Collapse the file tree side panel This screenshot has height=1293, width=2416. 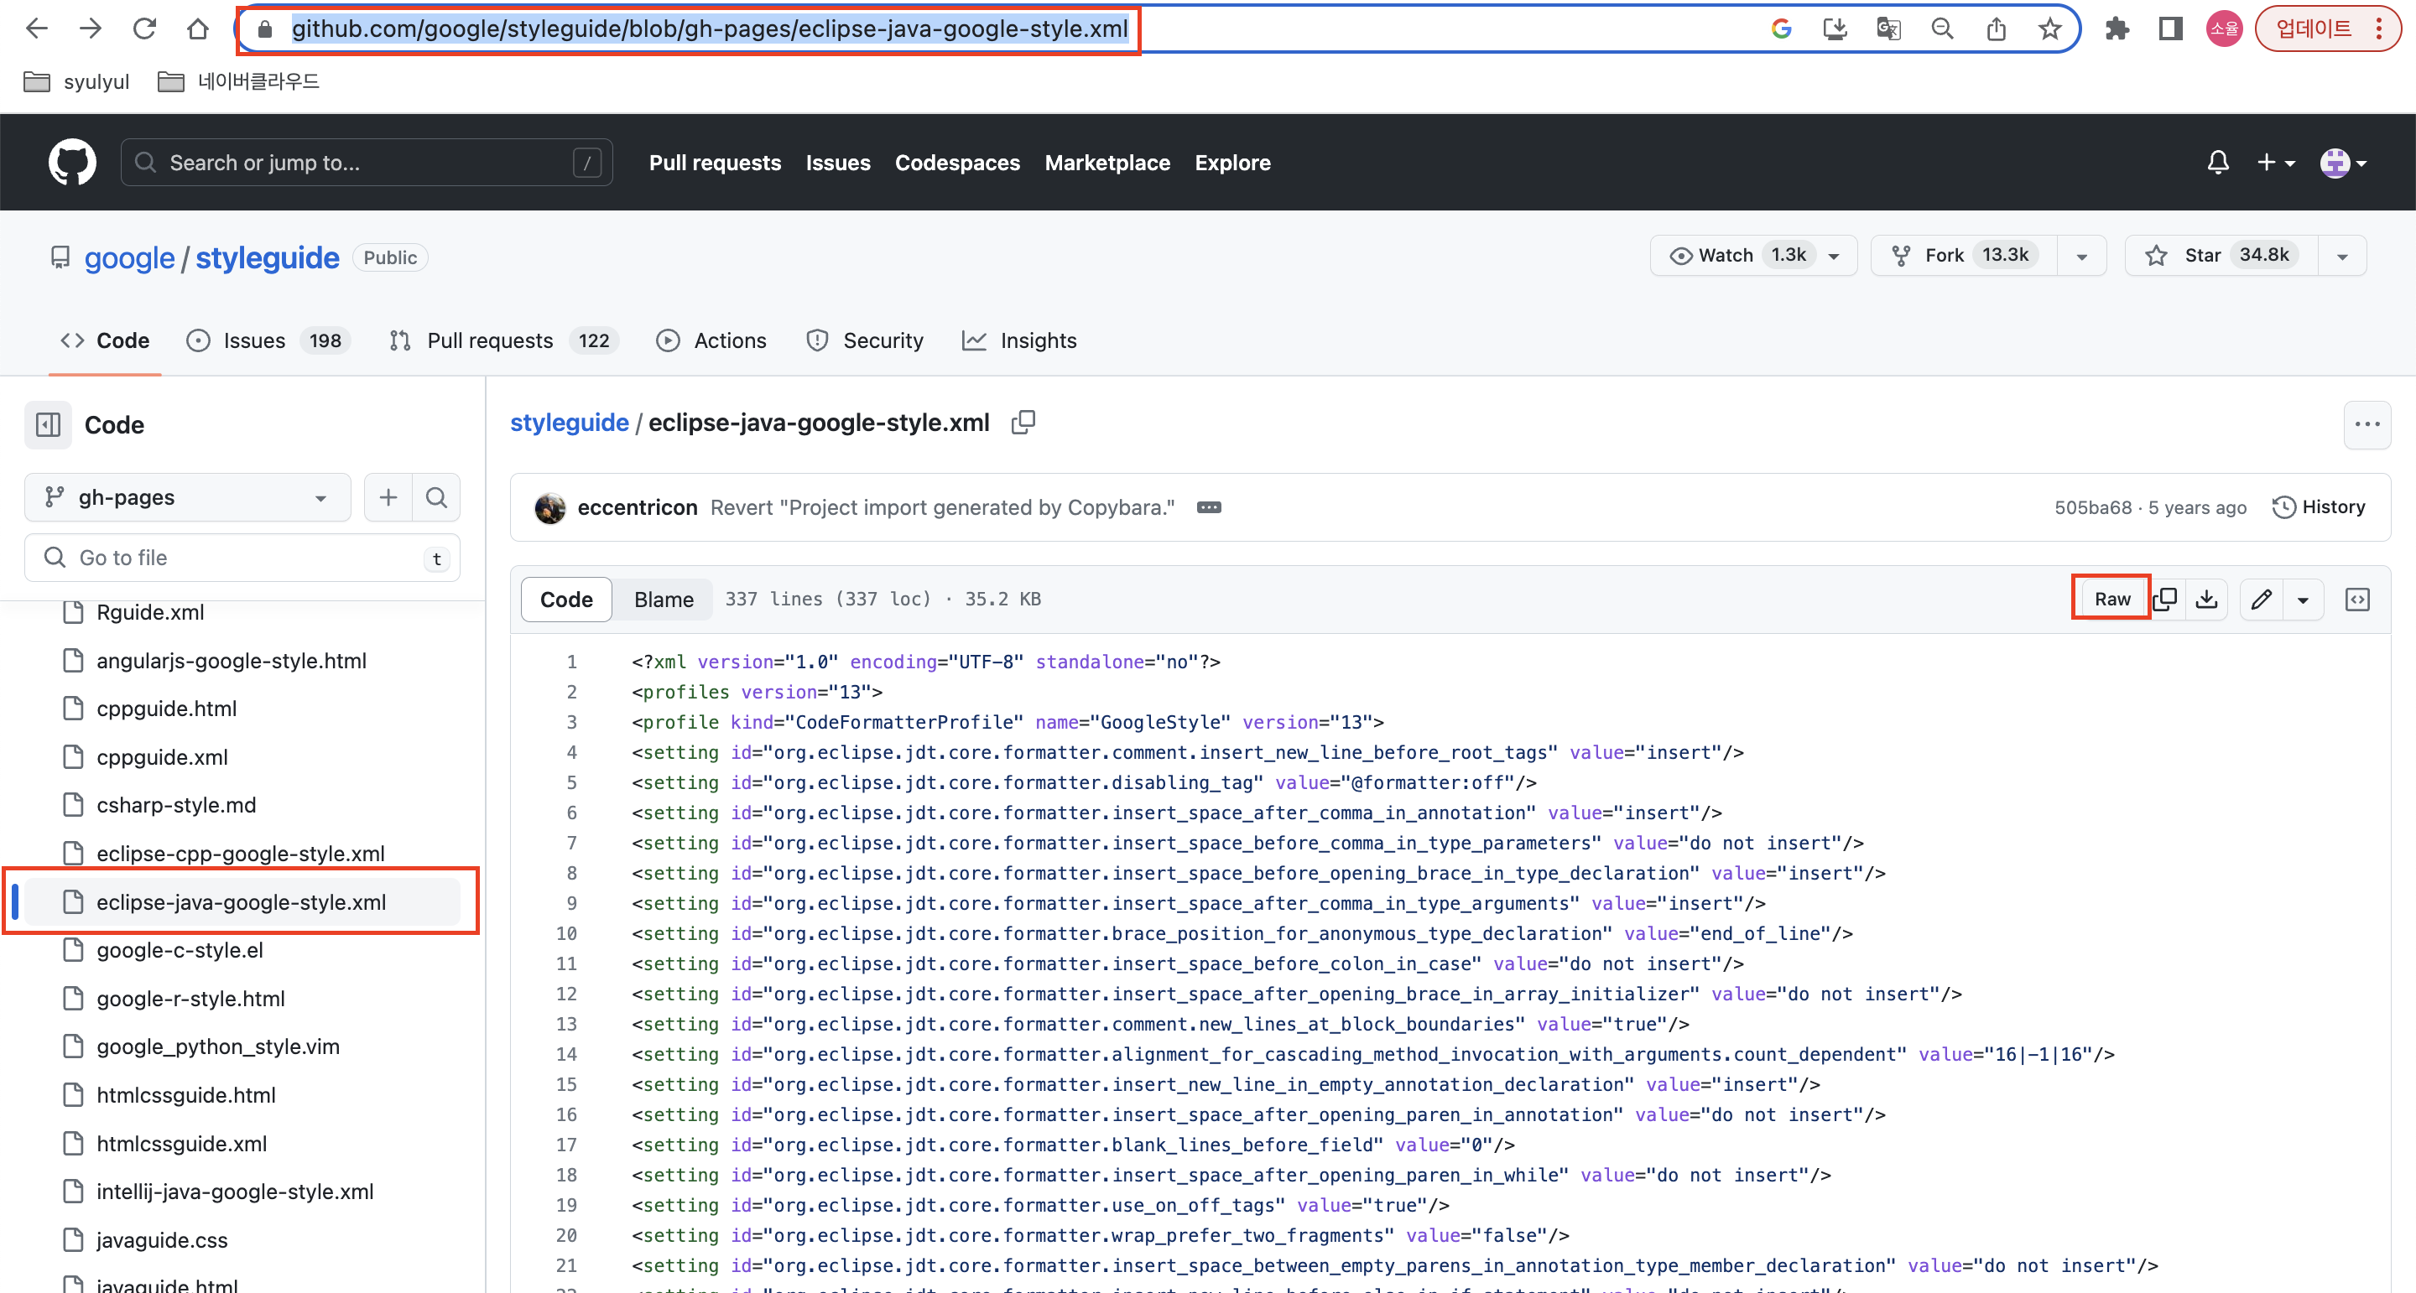click(48, 425)
